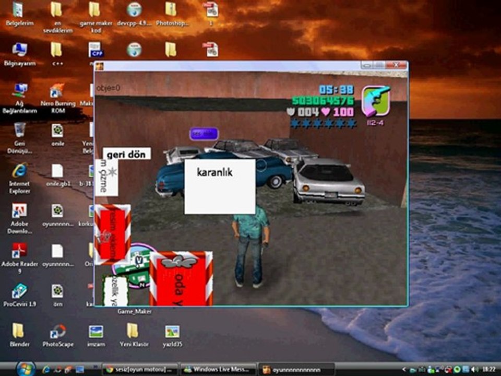Image resolution: width=501 pixels, height=376 pixels.
Task: Click the 'özellik ya' green-bordered box
Action: pyautogui.click(x=114, y=291)
